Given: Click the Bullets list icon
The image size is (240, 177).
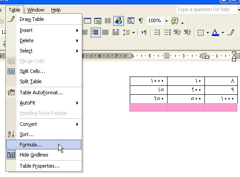Looking at the screenshot, I should (167, 32).
